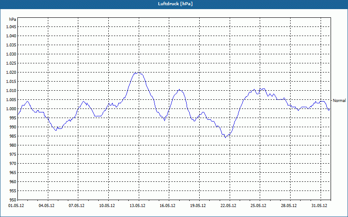Click the 22.05.12 date label
Viewport: 348px width, 217px height.
click(x=228, y=206)
